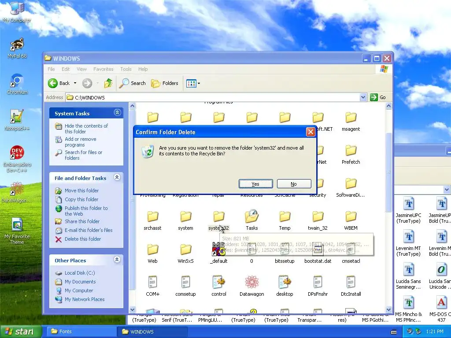Toggle the Folders pane button
The width and height of the screenshot is (451, 338).
click(x=165, y=83)
